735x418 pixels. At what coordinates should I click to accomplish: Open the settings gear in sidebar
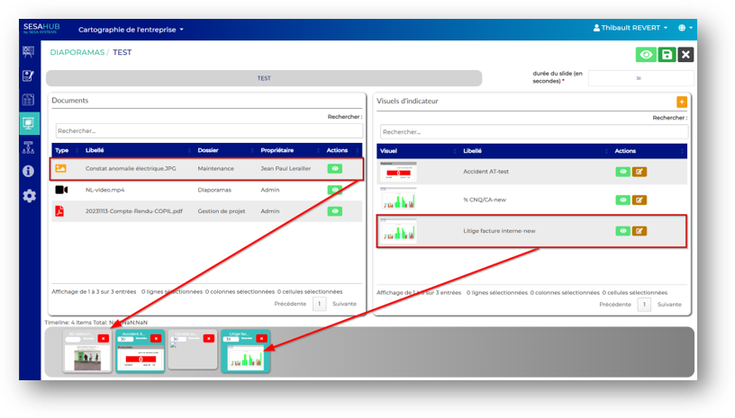click(29, 195)
